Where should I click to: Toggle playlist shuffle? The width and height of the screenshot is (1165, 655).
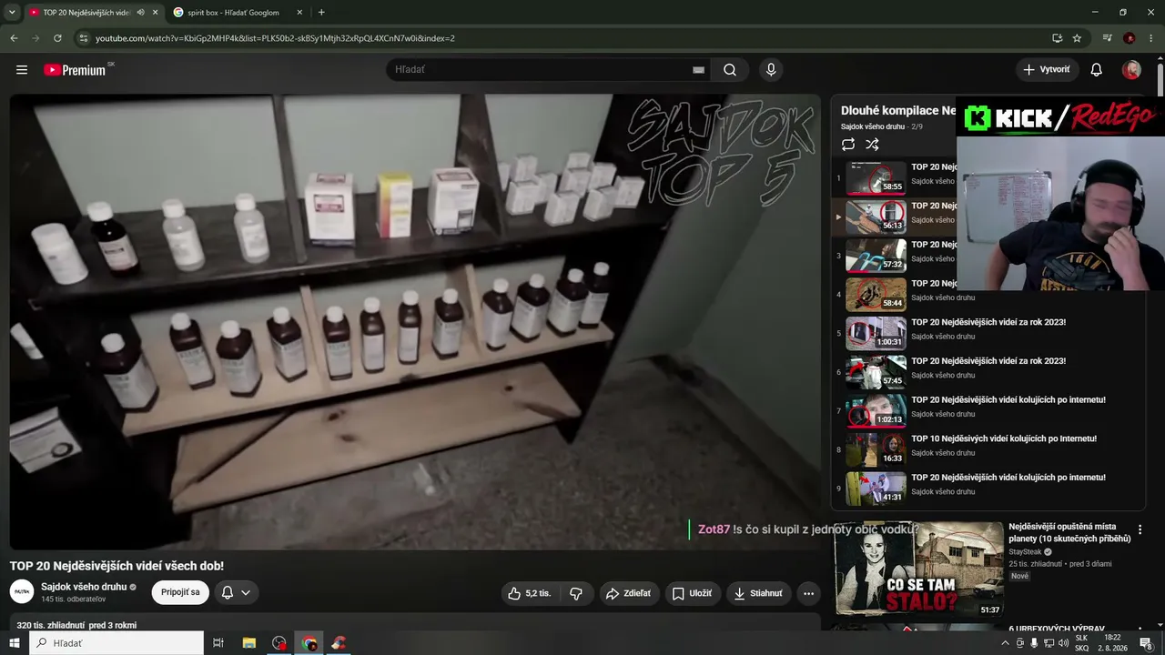(x=872, y=145)
